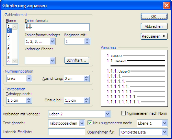Click Ebene list scroll-down arrow
This screenshot has height=139, width=172.
pyautogui.click(x=15, y=61)
